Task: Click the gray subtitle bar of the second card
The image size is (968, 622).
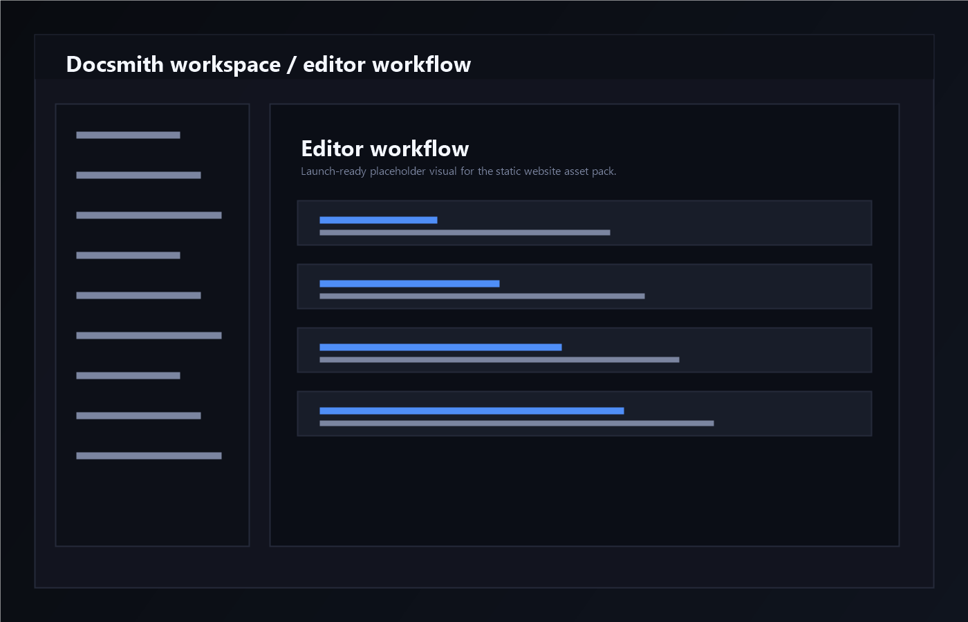Action: click(x=481, y=296)
